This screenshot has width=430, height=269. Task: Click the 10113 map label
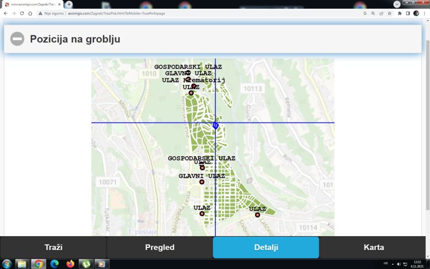pyautogui.click(x=253, y=88)
